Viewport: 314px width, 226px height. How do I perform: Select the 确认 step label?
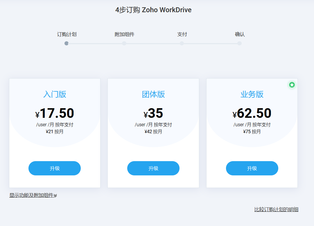240,34
